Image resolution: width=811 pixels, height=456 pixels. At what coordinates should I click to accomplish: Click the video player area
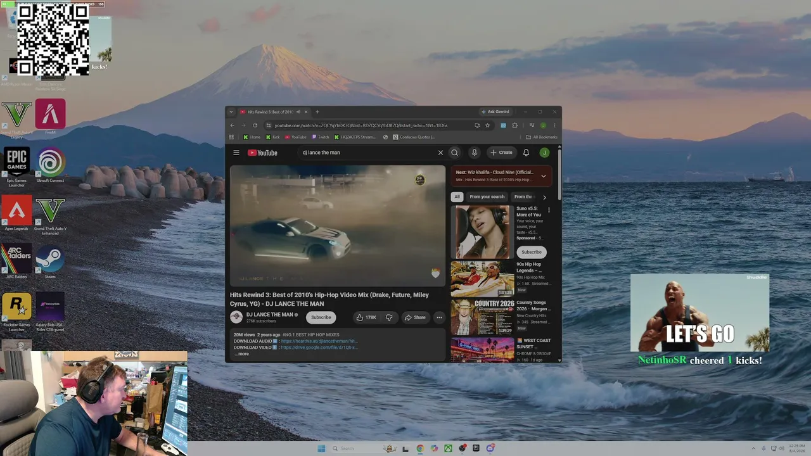point(338,226)
